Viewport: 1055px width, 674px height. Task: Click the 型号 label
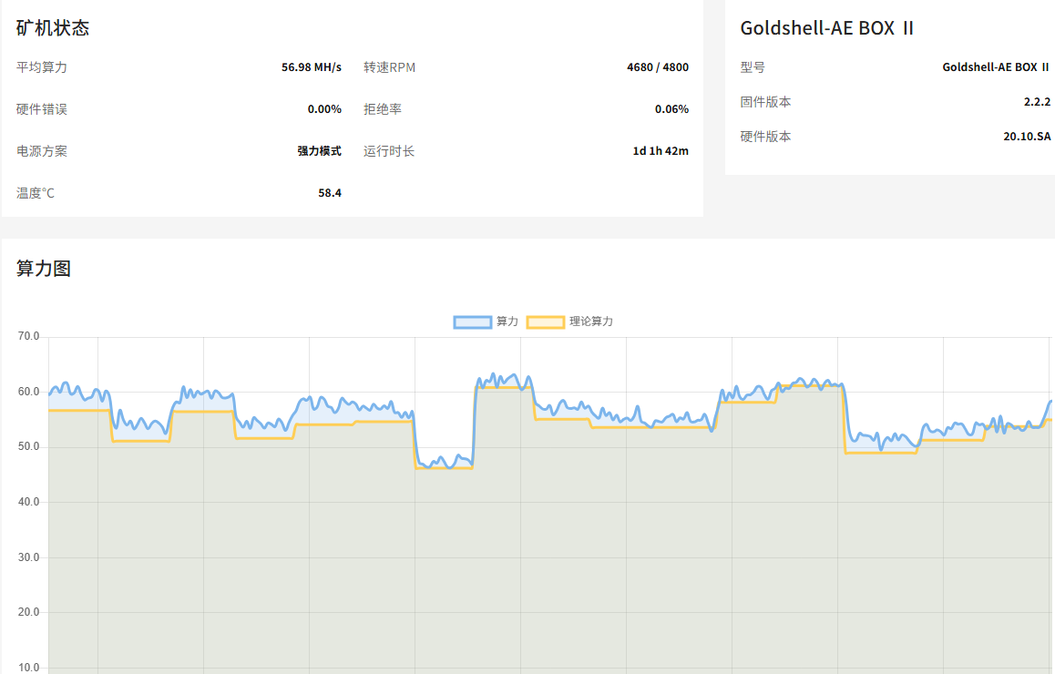(753, 67)
